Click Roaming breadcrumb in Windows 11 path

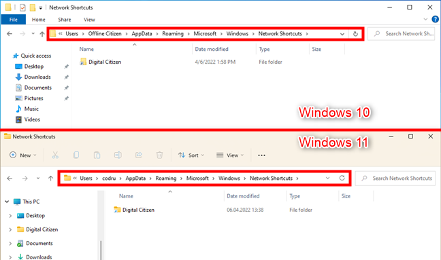166,178
